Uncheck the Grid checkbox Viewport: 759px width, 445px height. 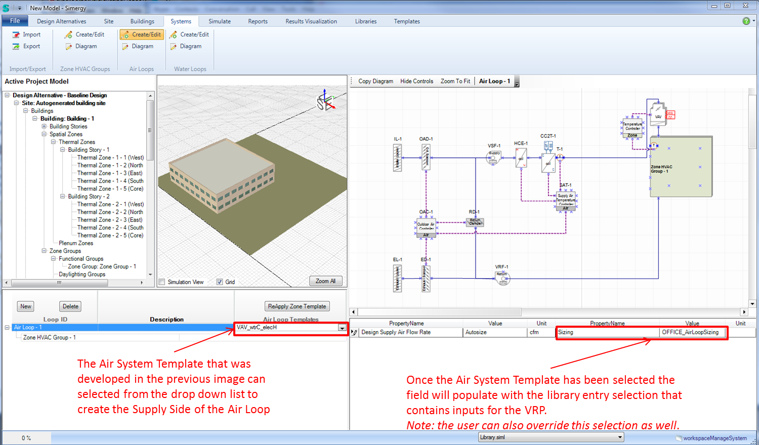point(220,282)
